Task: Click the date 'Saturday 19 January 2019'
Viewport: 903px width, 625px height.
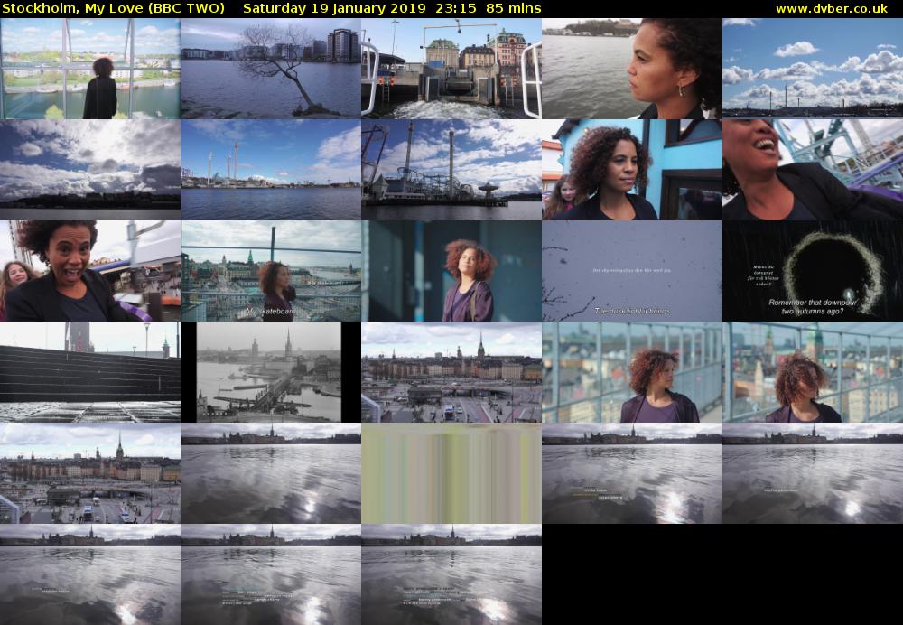Action: pos(335,9)
